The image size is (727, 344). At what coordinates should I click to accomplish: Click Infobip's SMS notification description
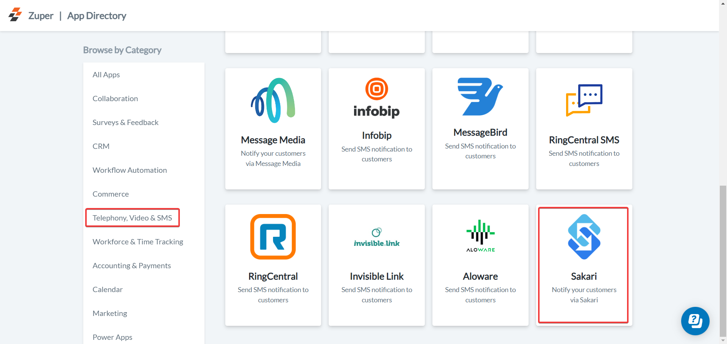pyautogui.click(x=377, y=154)
